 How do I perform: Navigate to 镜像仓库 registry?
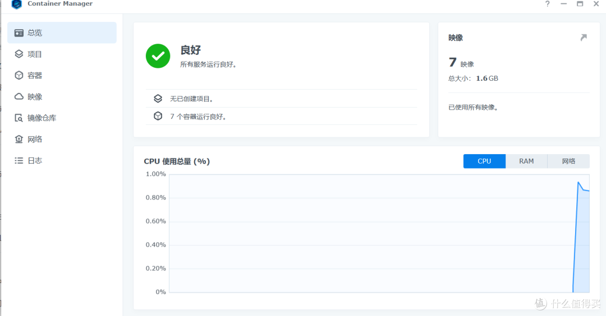pos(62,118)
